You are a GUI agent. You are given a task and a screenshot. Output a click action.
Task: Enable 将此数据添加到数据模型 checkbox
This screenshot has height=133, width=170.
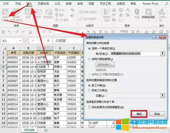[89, 107]
